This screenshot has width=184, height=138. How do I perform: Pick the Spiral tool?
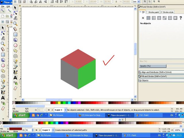point(16,56)
